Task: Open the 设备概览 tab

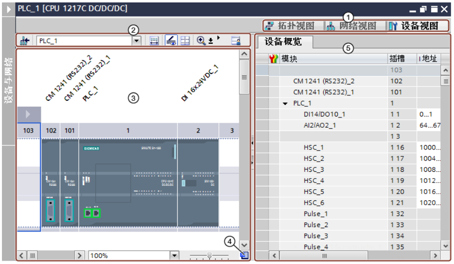Action: tap(283, 42)
